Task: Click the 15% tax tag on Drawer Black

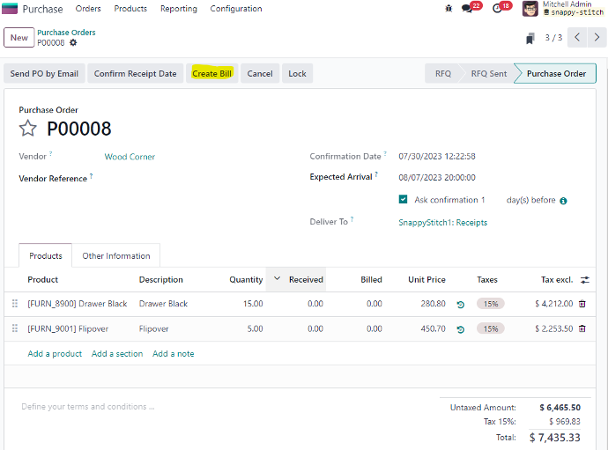Action: [491, 304]
